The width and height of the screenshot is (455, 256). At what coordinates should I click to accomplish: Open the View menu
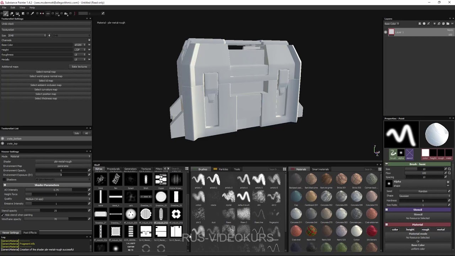(22, 7)
